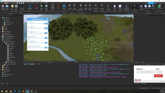
Task: Switch to the VIEW ribbon tab
Action: pos(41,3)
